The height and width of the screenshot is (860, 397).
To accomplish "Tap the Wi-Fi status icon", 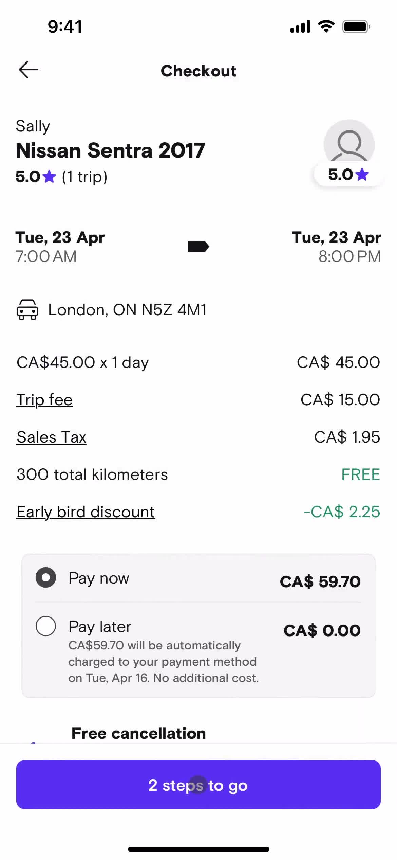I will click(x=326, y=26).
